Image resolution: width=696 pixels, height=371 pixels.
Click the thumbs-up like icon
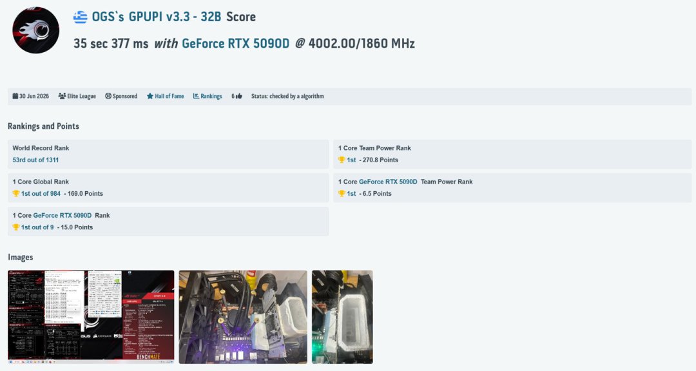pos(239,96)
